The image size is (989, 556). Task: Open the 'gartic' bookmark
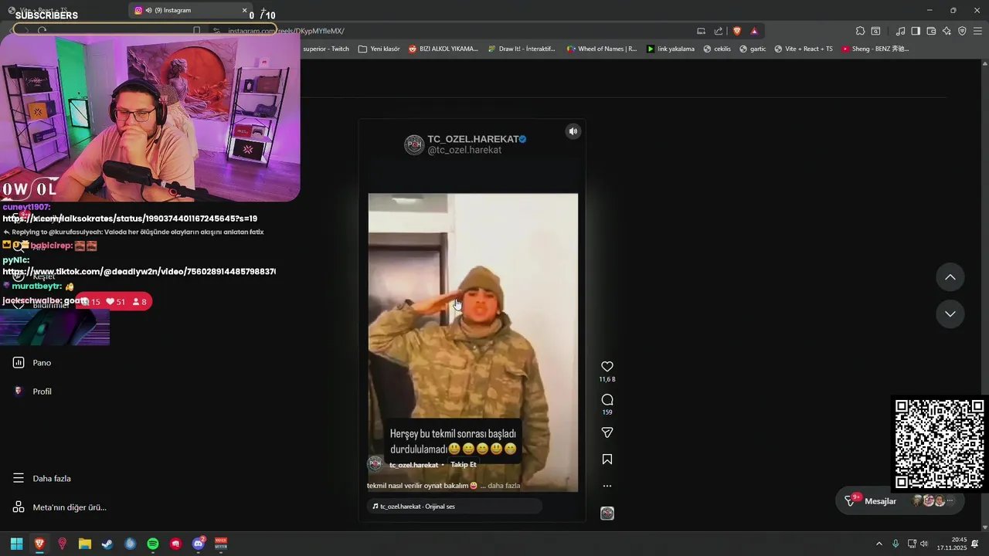click(x=753, y=49)
